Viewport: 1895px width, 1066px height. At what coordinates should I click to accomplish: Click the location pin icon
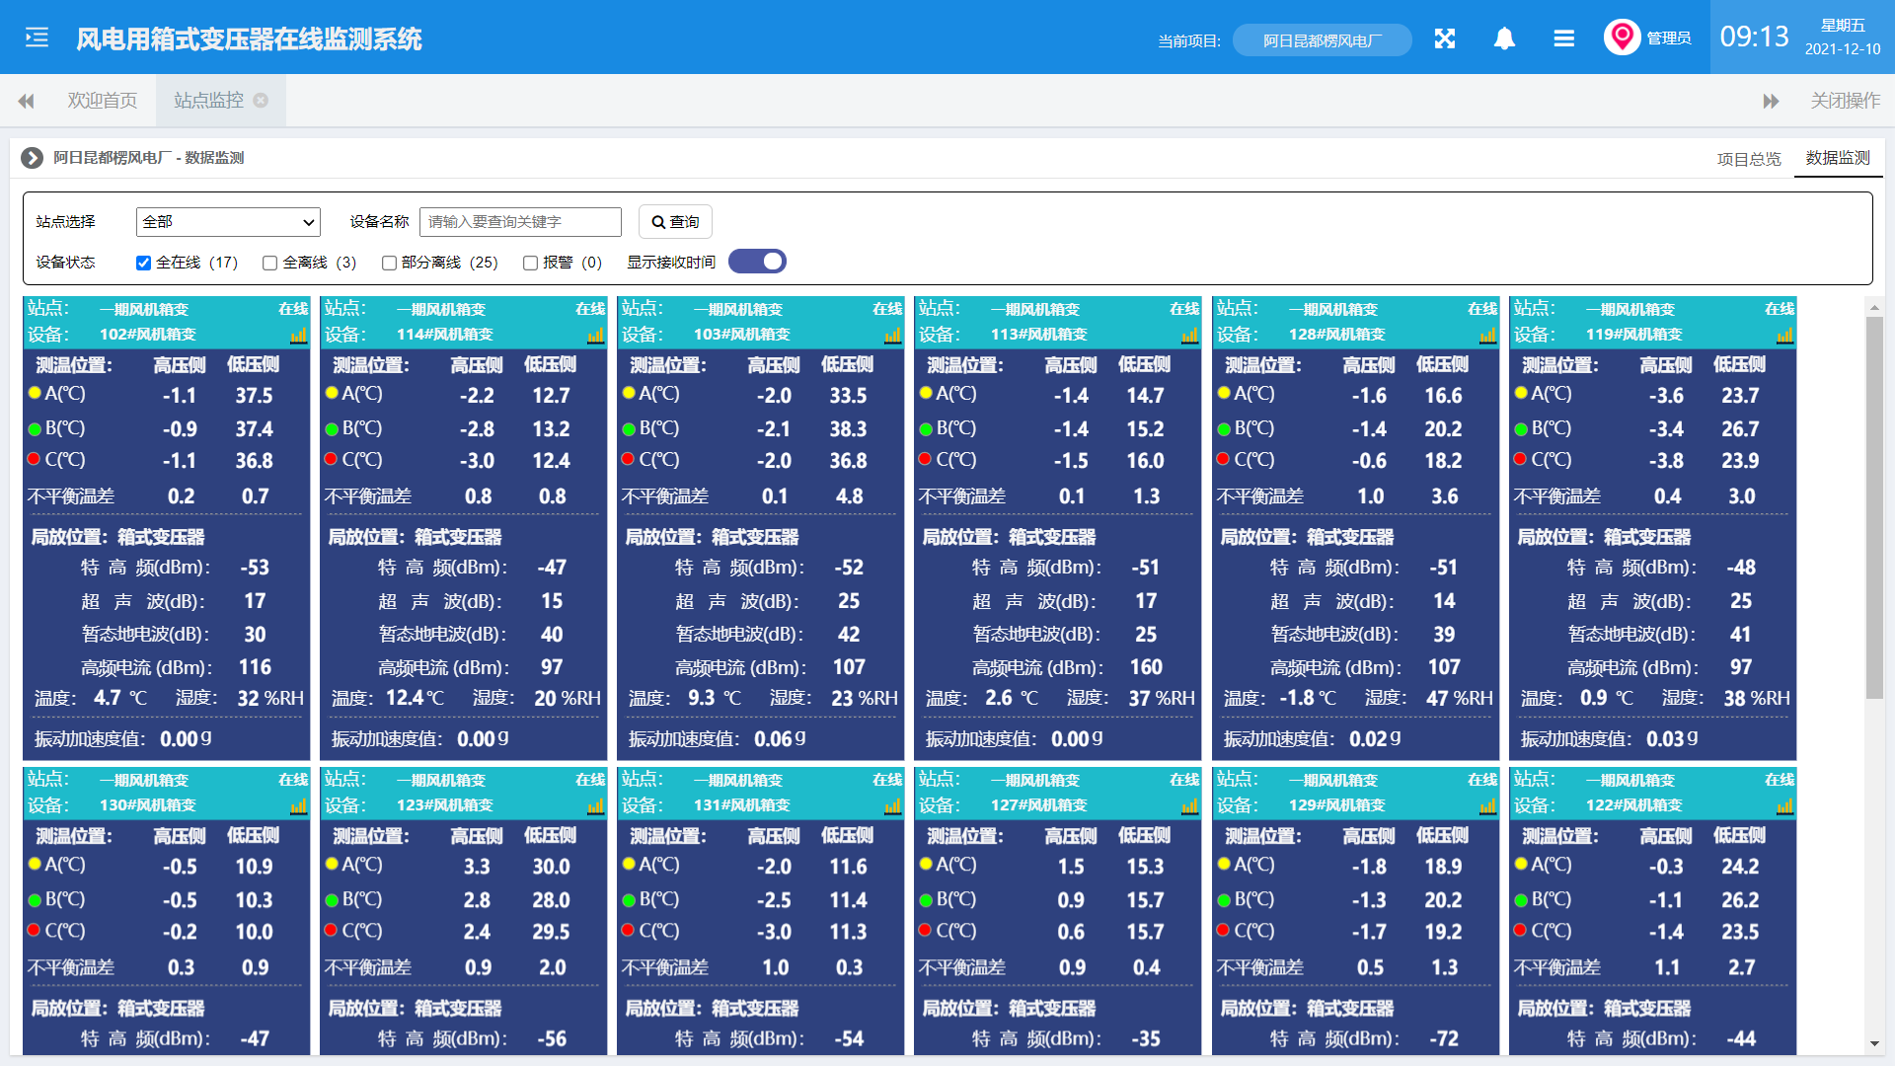click(x=1621, y=36)
